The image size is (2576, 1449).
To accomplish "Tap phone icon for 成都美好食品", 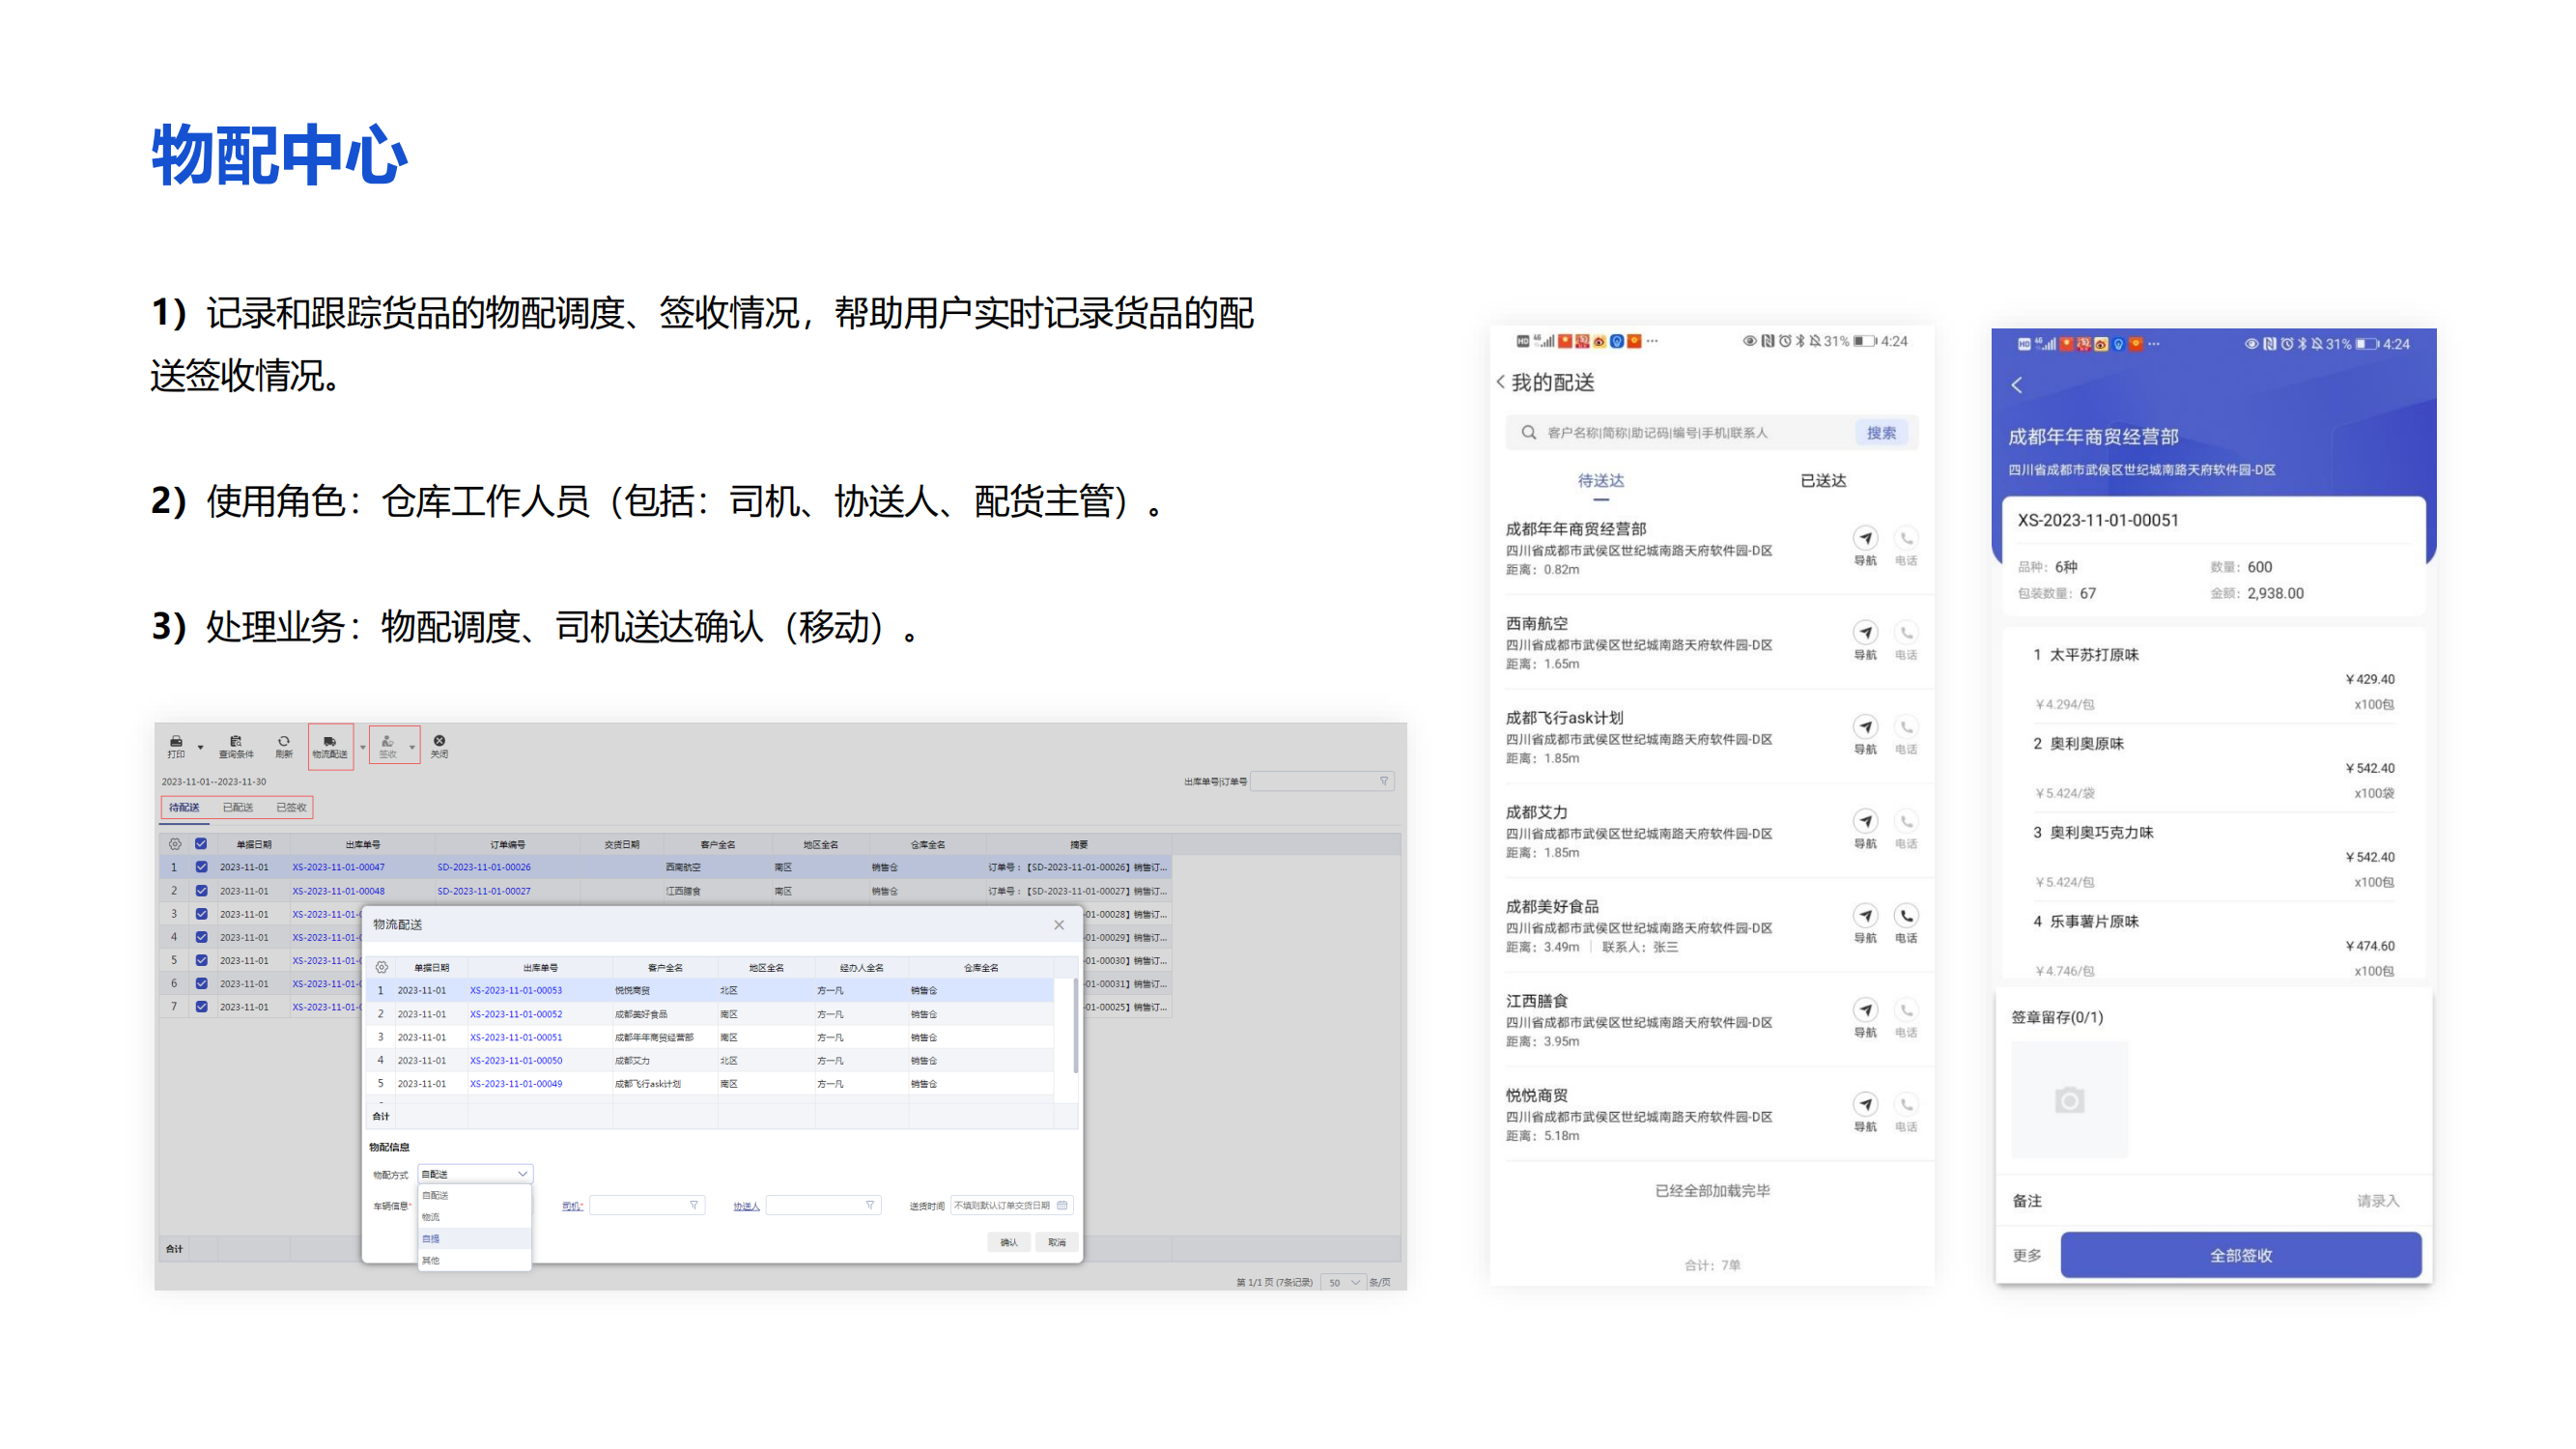I will [1906, 917].
